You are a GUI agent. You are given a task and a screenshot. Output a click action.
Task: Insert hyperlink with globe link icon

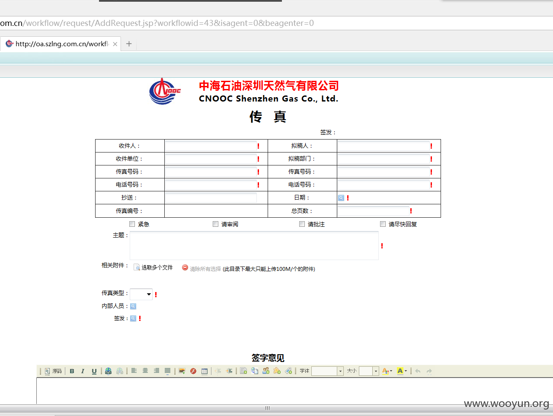pos(109,371)
